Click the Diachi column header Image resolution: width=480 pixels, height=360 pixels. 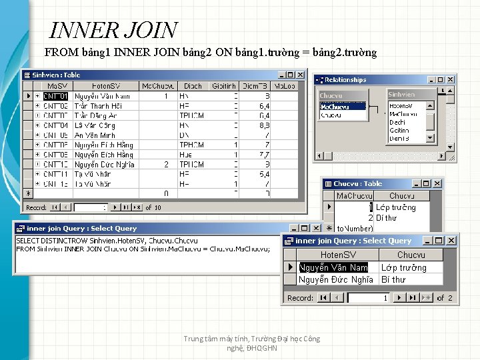coord(193,86)
